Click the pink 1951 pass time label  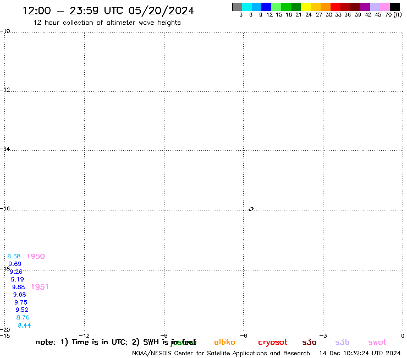40,287
